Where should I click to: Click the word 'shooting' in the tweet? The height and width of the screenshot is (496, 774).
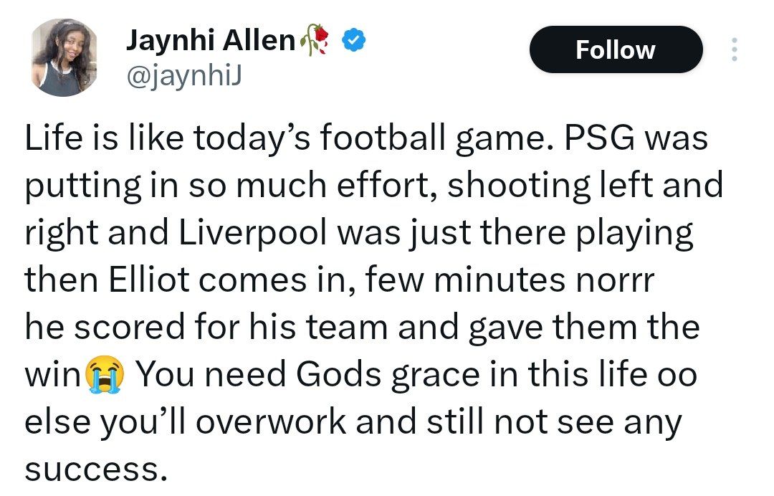(x=518, y=186)
